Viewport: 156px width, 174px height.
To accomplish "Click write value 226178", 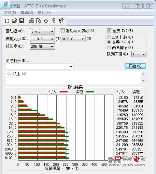I will (122, 128).
